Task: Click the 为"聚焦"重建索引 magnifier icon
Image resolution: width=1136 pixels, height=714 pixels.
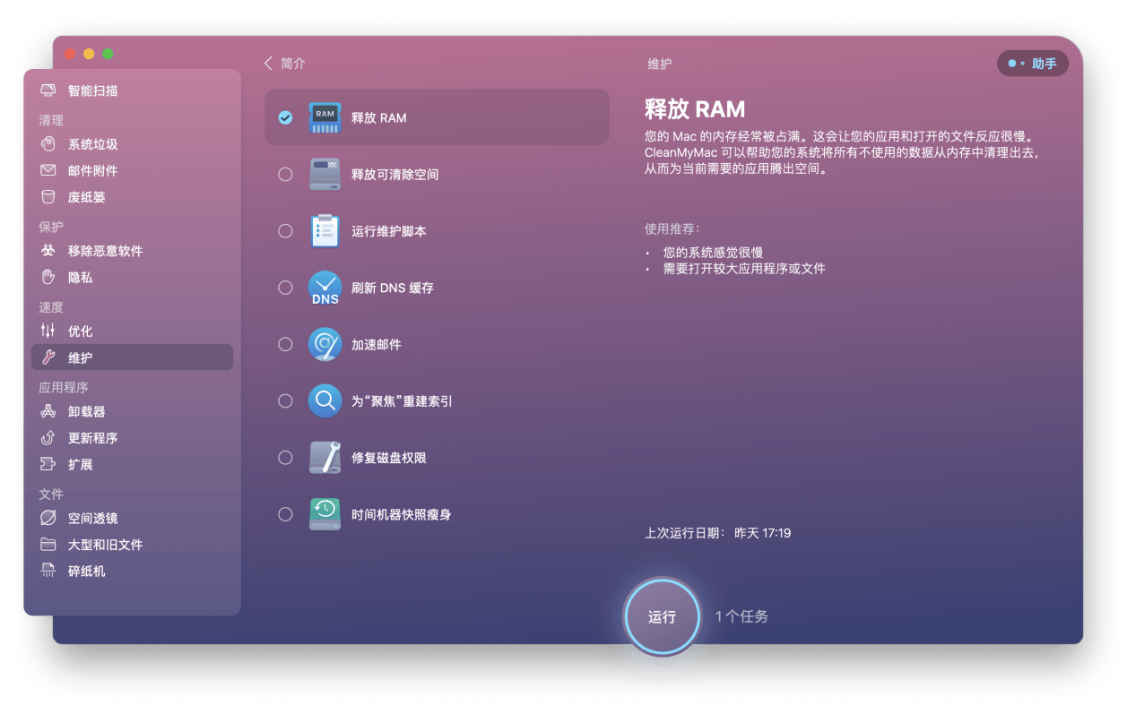Action: (325, 400)
